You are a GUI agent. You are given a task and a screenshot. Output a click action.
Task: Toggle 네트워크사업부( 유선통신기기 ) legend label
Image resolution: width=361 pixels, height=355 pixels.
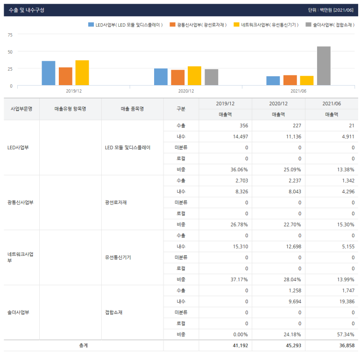270,25
